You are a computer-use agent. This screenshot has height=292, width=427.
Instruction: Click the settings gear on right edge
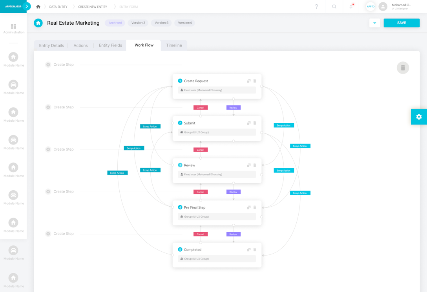419,117
